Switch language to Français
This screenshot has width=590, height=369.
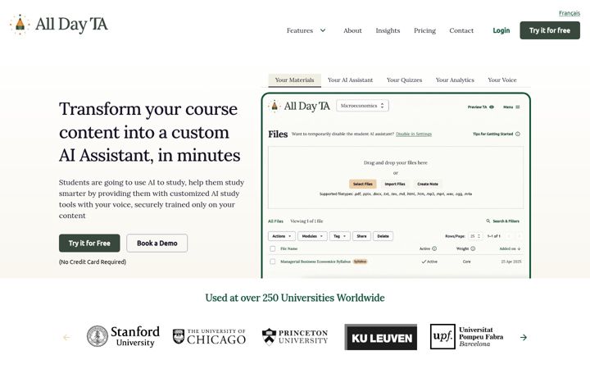tap(570, 13)
